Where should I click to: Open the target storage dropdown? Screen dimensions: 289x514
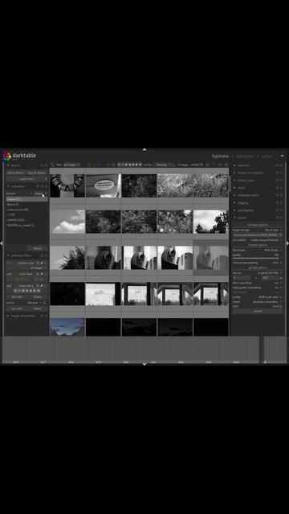258,230
